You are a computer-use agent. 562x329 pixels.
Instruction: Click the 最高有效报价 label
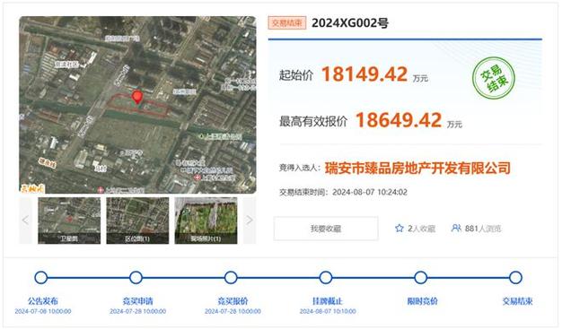313,121
